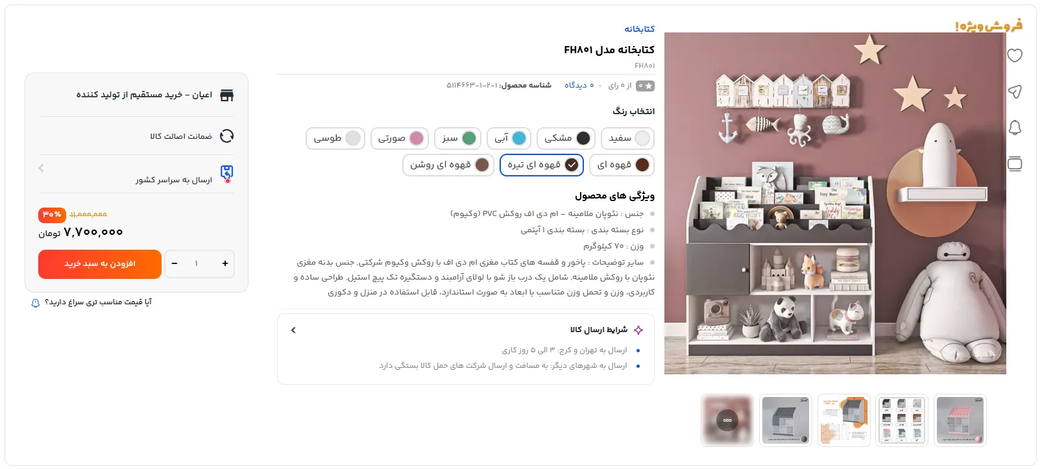The image size is (1042, 469).
Task: Show more images via the blurred thumbnail
Action: 727,420
